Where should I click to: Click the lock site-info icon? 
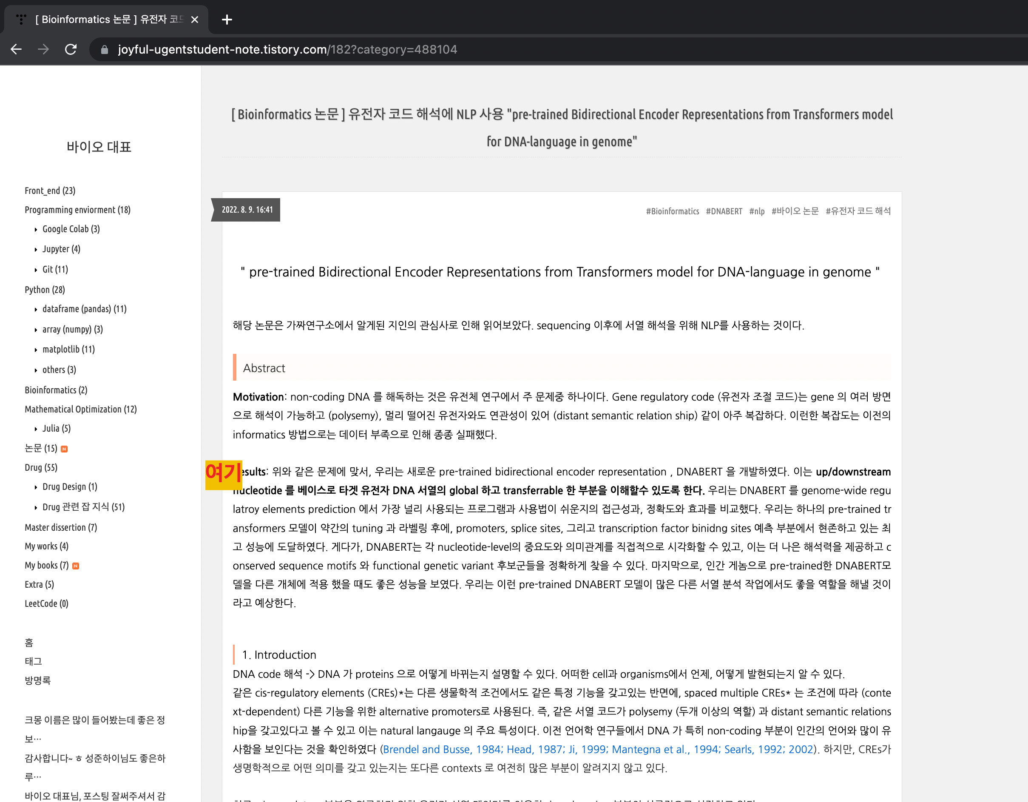105,49
